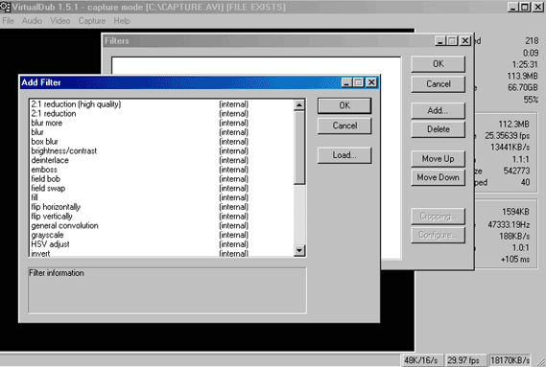
Task: Close the Filters dialog window
Action: click(x=465, y=41)
